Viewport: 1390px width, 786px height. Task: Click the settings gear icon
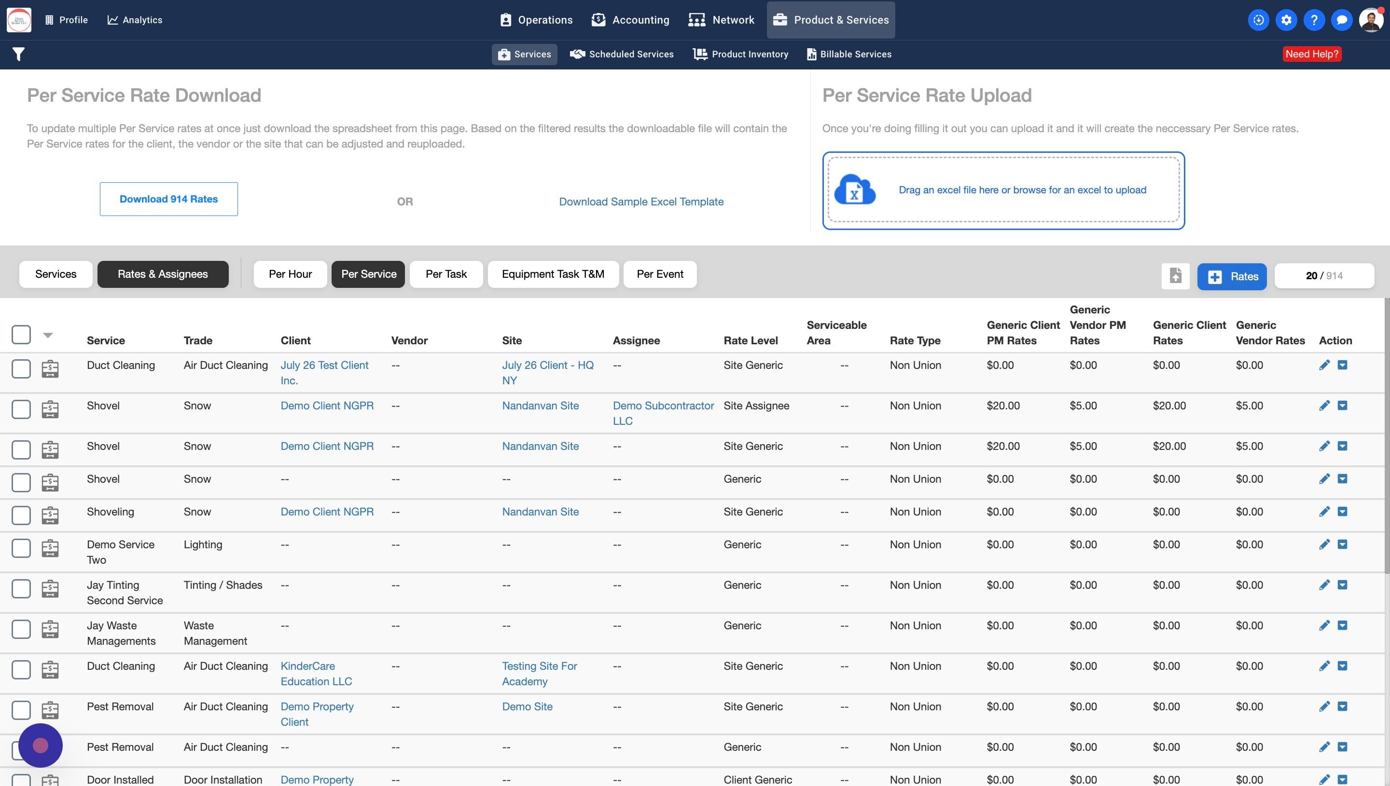coord(1286,20)
